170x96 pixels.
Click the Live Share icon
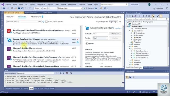154,9
